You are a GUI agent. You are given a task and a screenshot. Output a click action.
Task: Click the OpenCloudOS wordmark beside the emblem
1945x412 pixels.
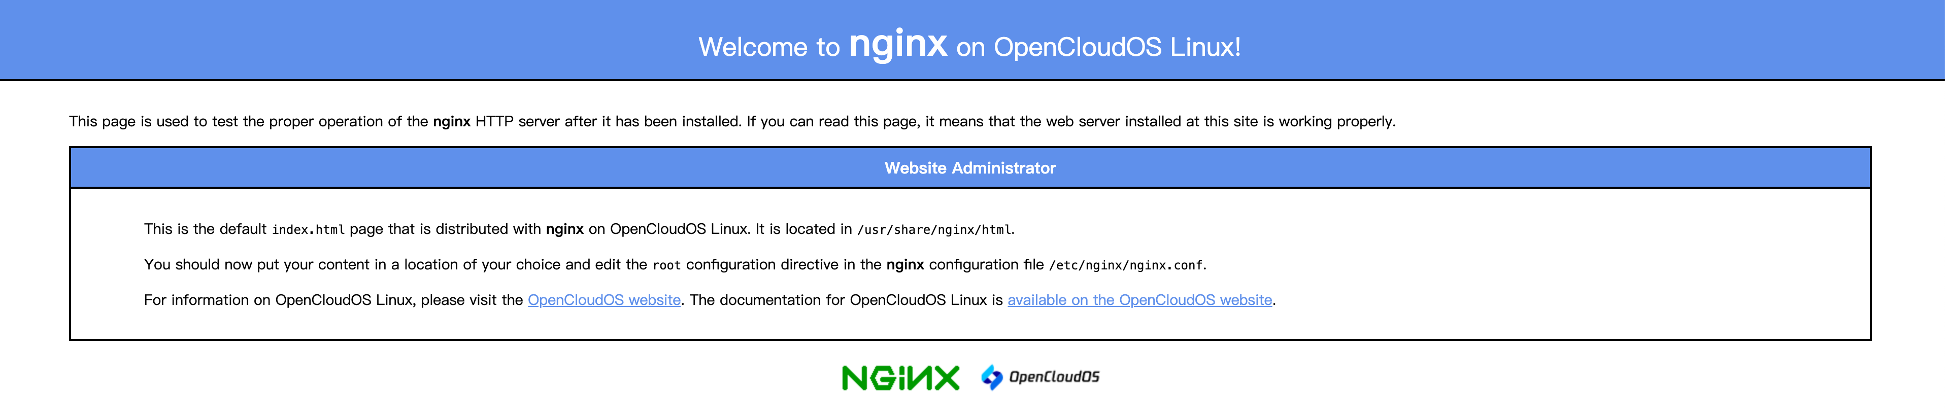coord(1054,377)
